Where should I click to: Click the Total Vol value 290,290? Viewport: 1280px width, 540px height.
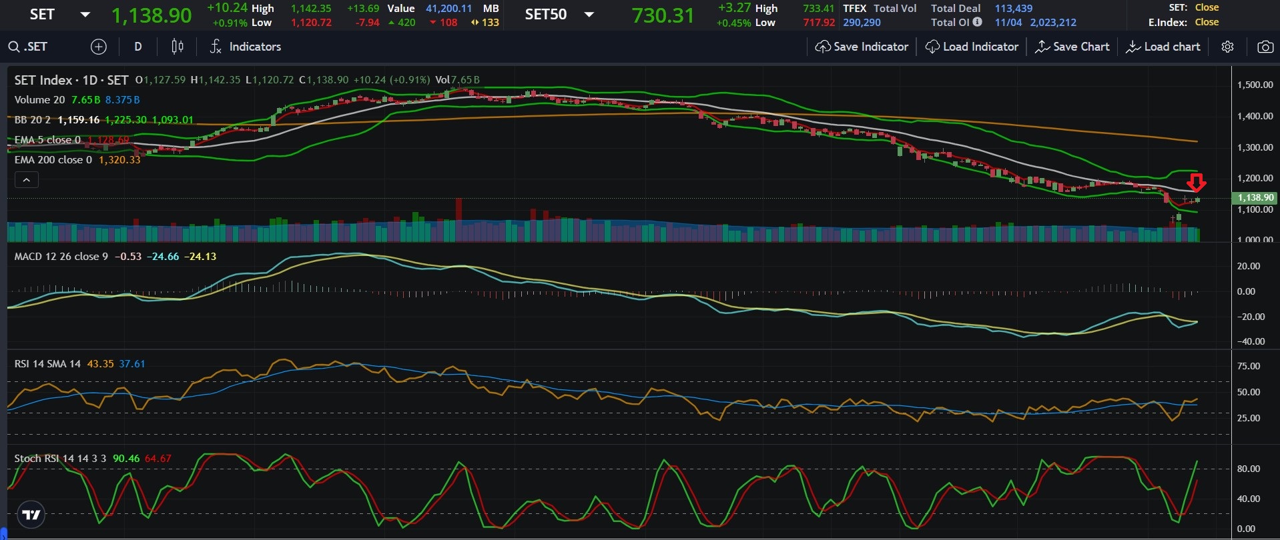[862, 22]
